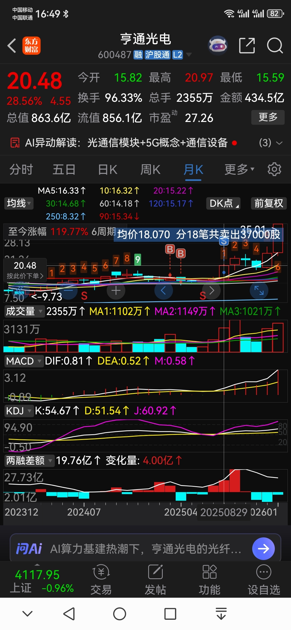291x630 pixels.
Task: Tap the 均价18.070 trade info banner
Action: 199,234
